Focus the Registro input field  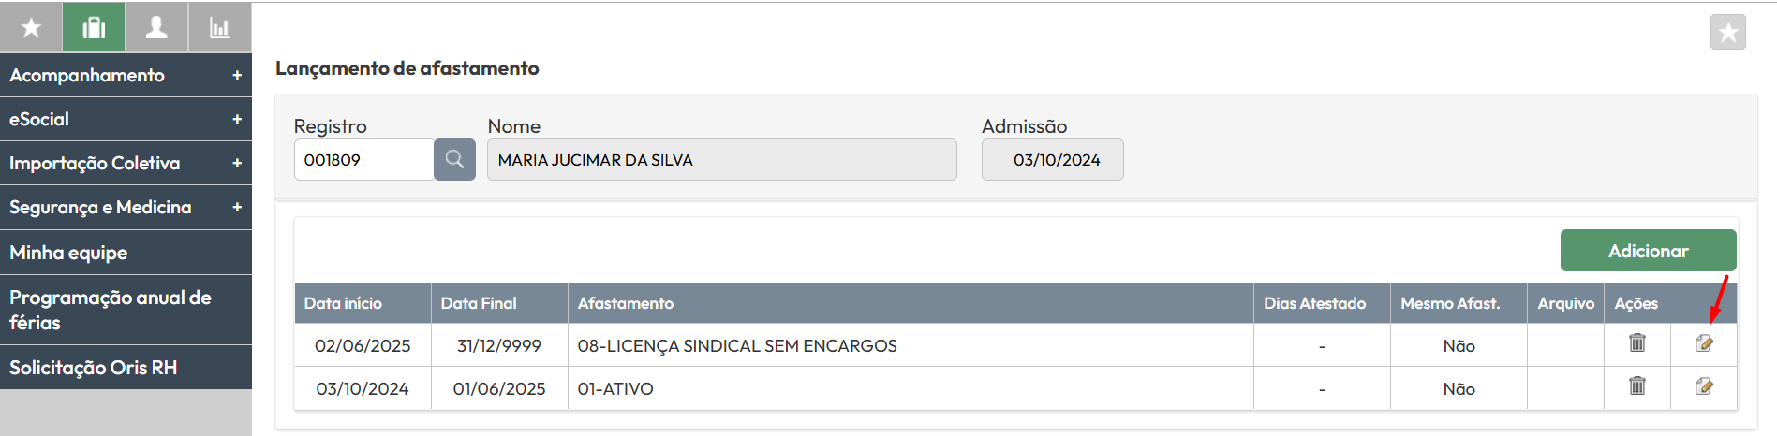point(364,160)
